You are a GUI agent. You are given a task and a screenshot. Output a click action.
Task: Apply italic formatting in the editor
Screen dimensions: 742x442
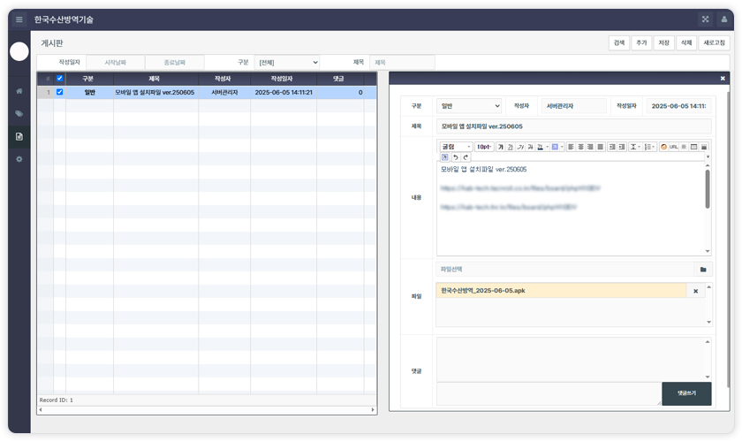pos(520,147)
